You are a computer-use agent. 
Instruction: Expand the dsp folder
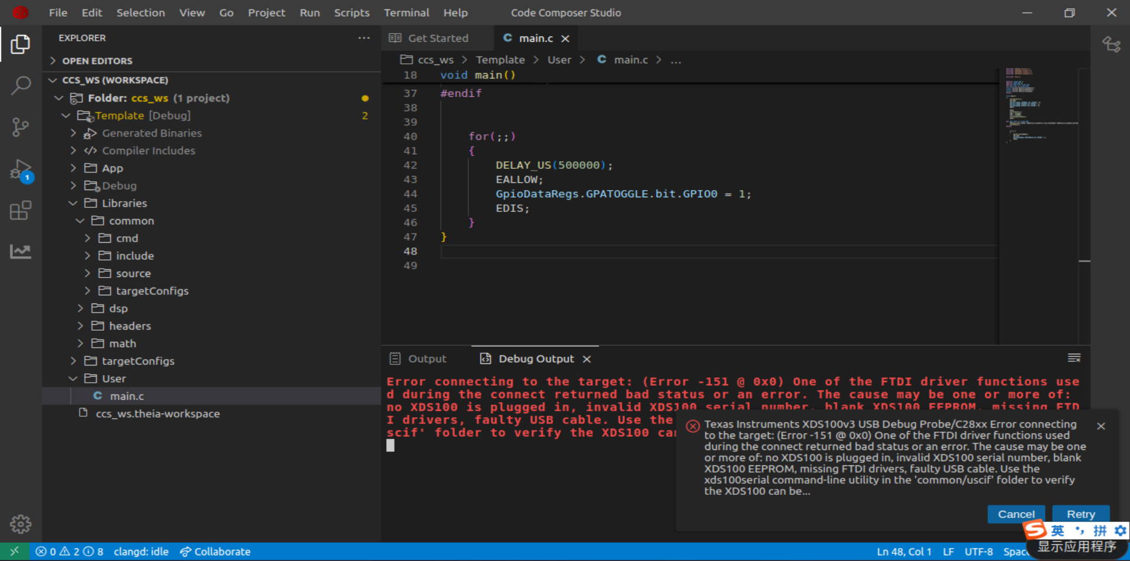tap(80, 308)
